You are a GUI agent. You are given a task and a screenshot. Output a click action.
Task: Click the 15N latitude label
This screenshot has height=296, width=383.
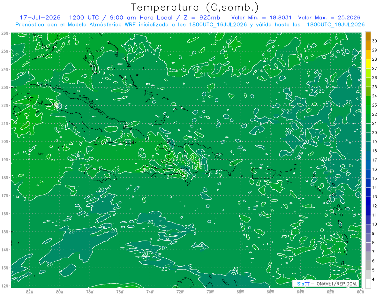pos(5,231)
